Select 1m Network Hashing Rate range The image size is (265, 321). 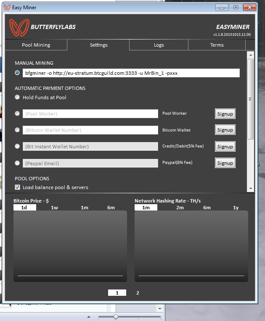click(x=146, y=208)
